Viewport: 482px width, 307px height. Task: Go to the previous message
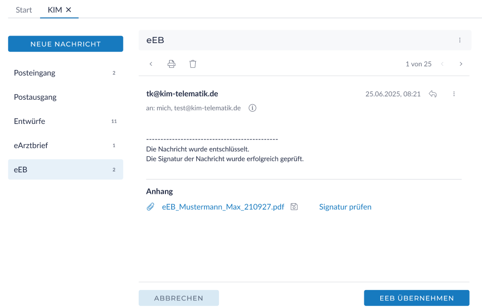(442, 64)
